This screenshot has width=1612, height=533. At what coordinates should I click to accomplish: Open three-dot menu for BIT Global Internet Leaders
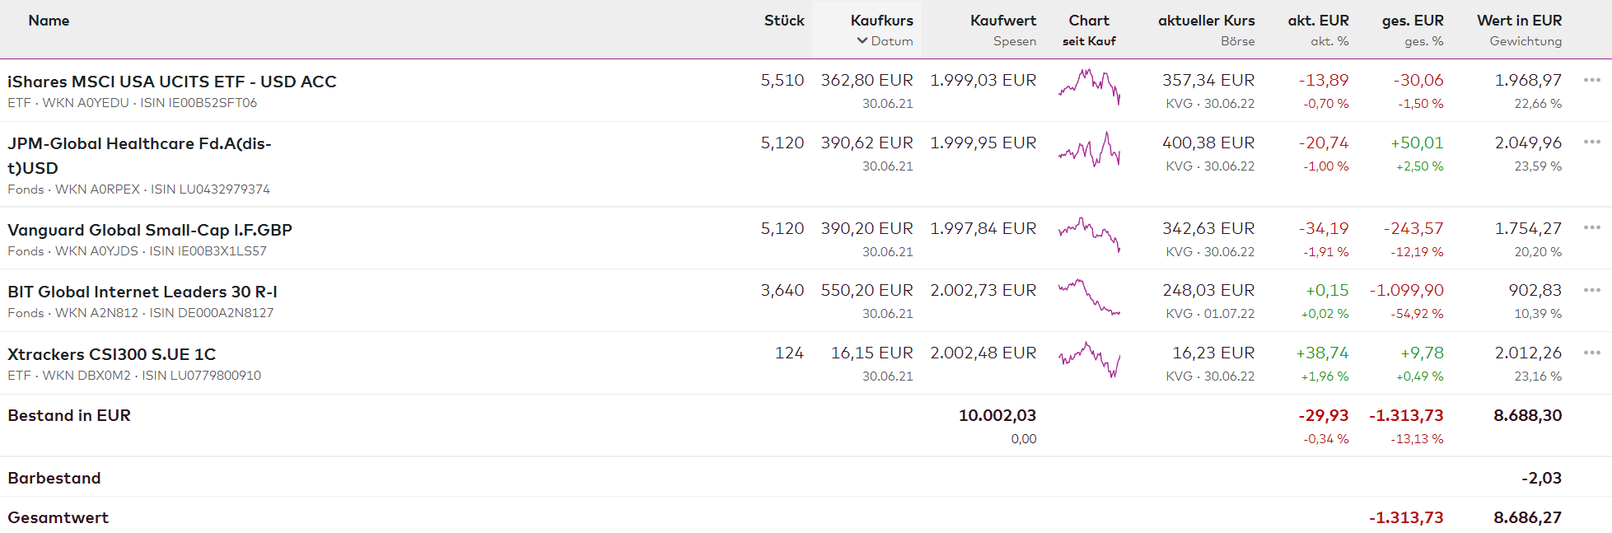point(1591,290)
